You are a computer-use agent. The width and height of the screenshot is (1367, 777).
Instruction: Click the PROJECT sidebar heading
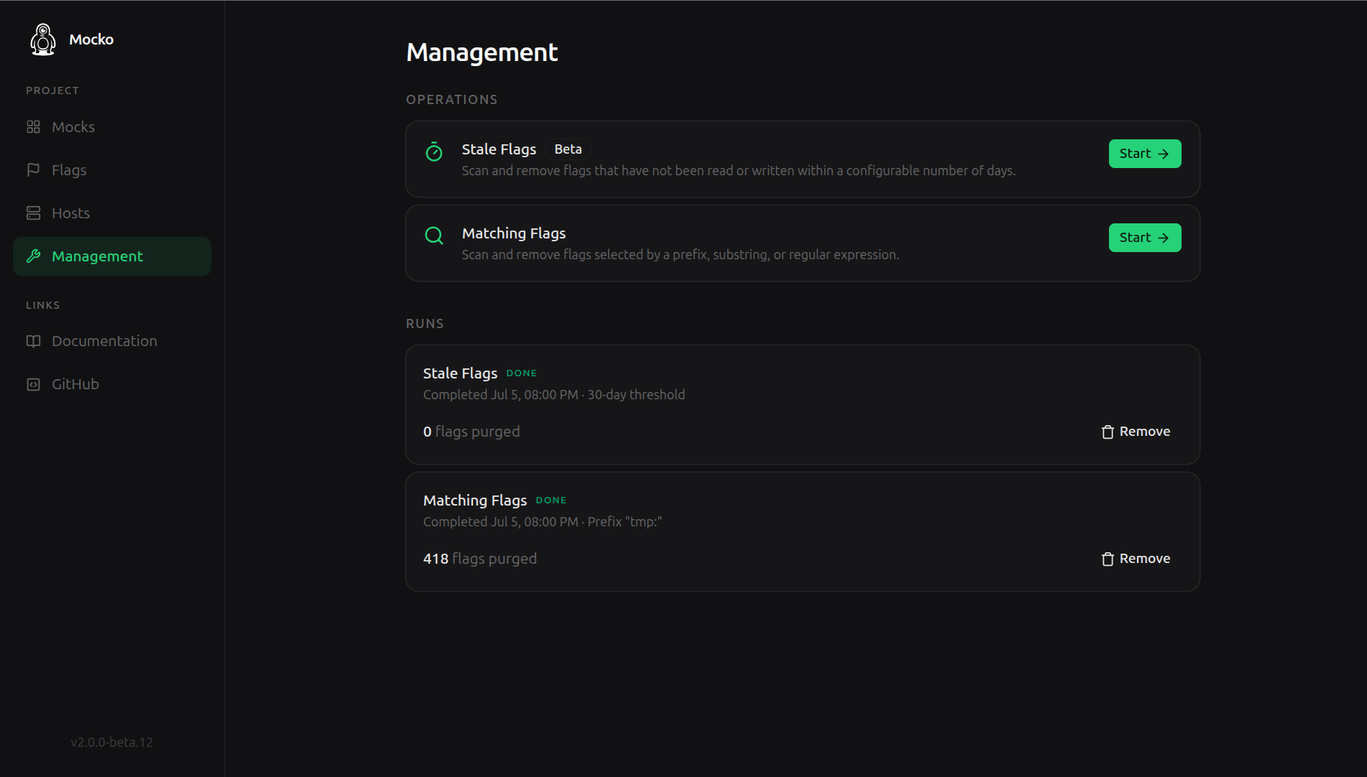click(52, 90)
